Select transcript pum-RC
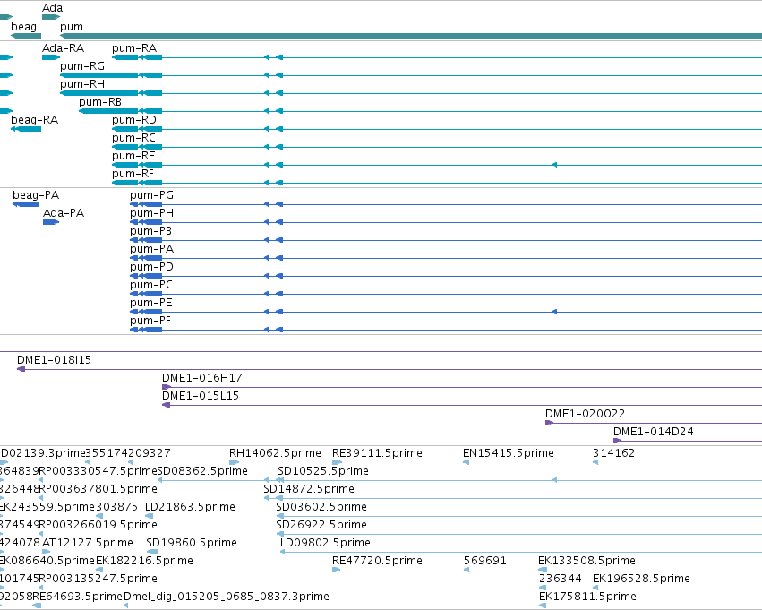Screen dimensions: 762x610 (x=133, y=138)
